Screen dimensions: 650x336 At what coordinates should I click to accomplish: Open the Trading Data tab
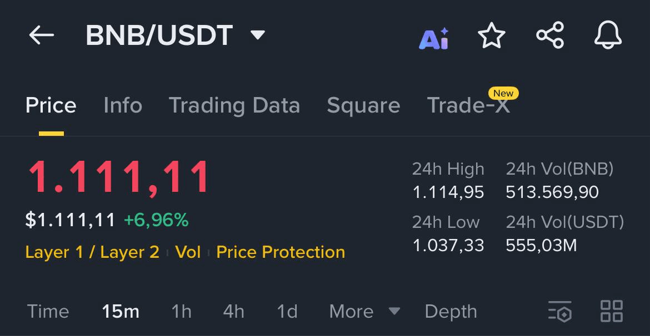pyautogui.click(x=234, y=105)
